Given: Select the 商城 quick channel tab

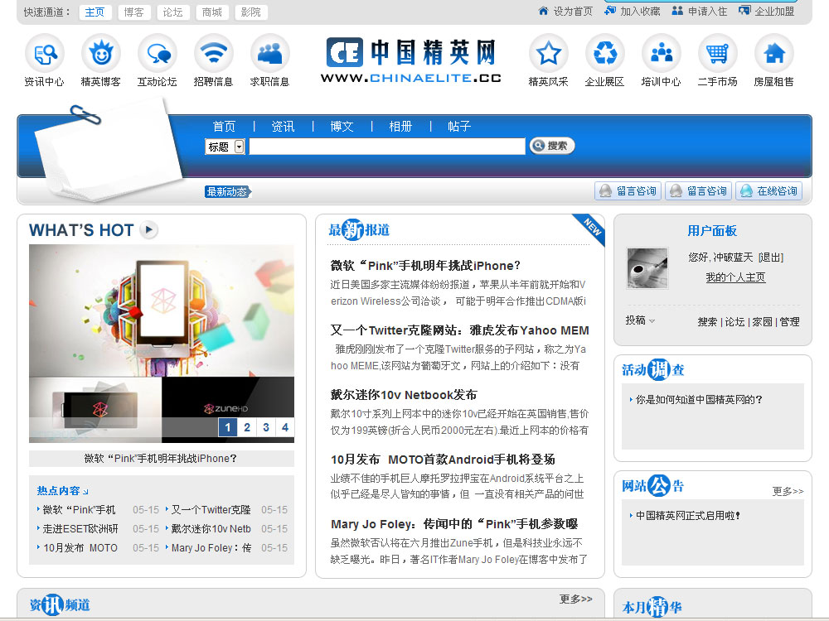Looking at the screenshot, I should (212, 12).
